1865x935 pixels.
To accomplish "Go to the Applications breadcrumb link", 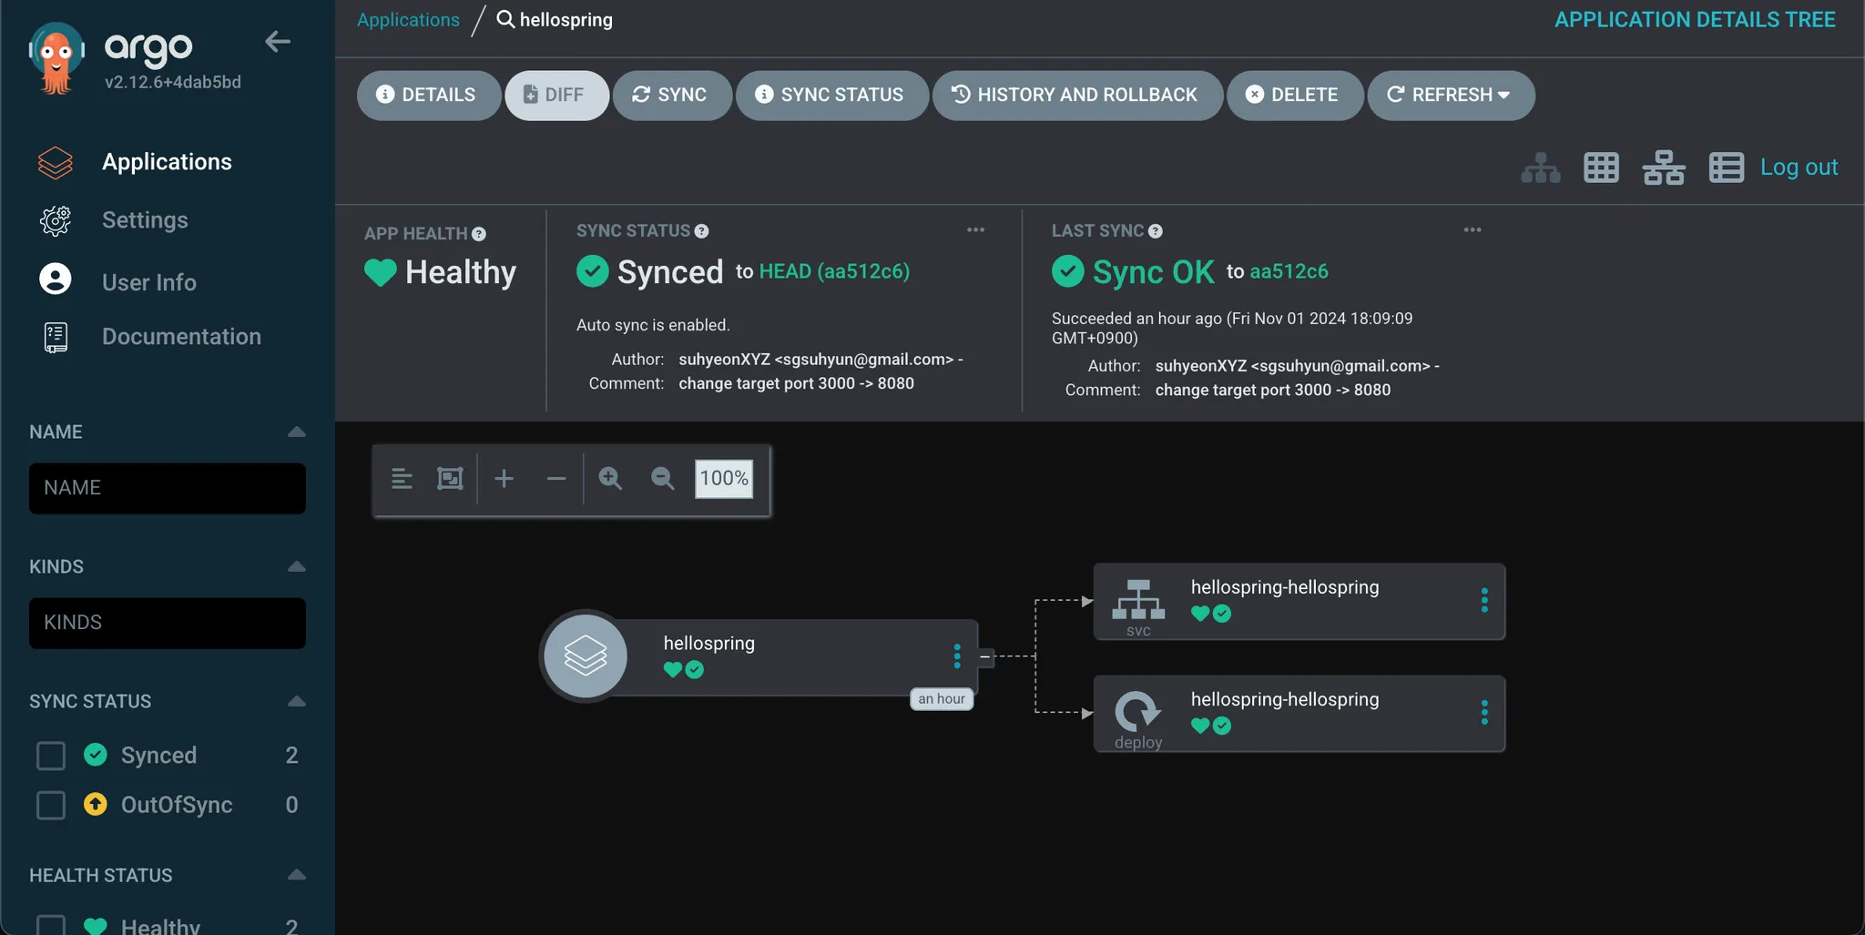I will click(408, 19).
